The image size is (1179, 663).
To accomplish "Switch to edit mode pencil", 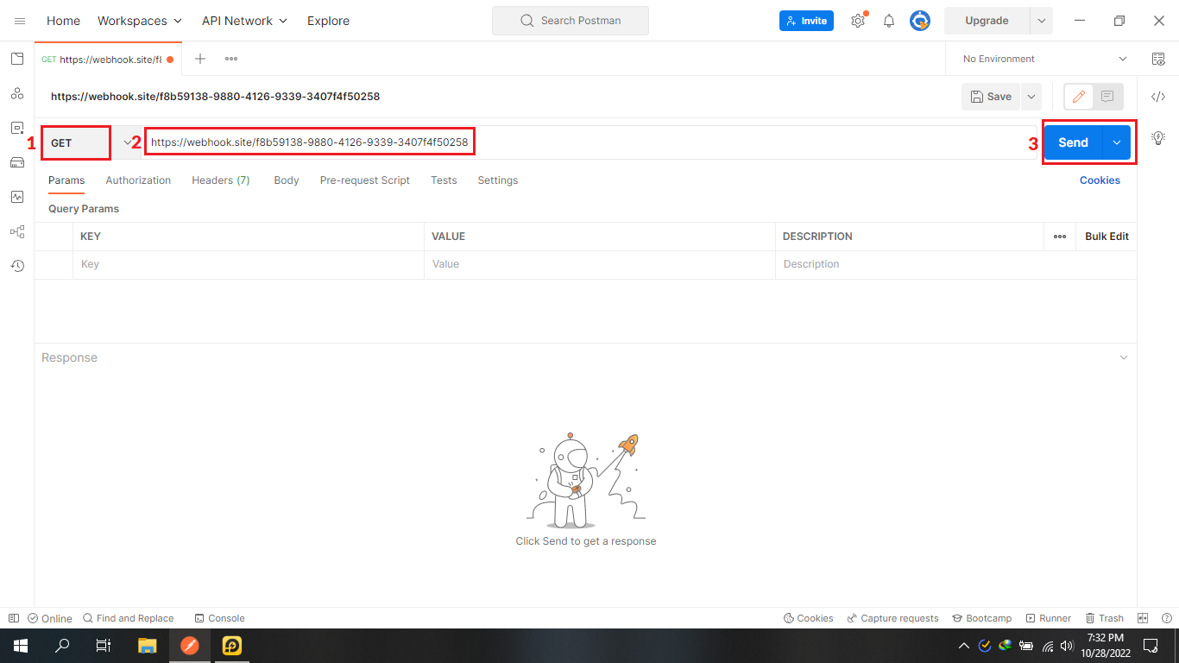I will 1079,97.
